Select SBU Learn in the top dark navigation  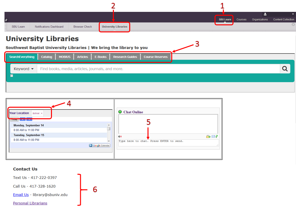225,20
